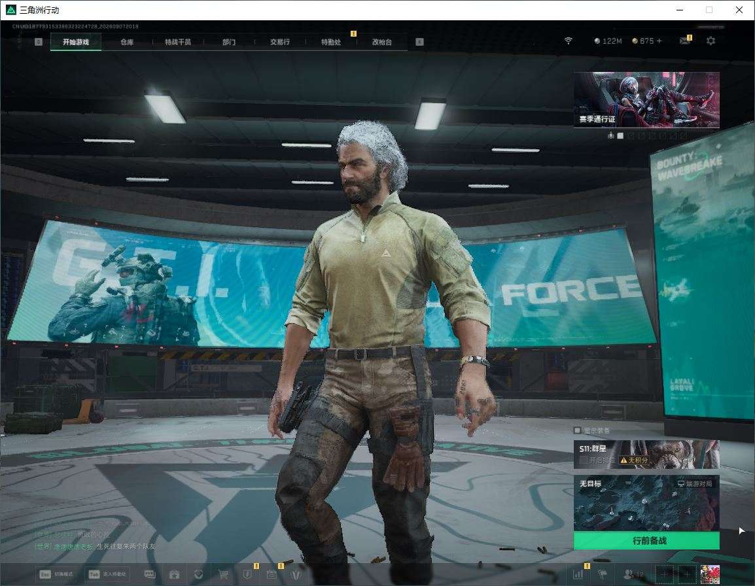Viewport: 755px width, 586px height.
Task: Open the 交易行 tab
Action: coord(280,42)
